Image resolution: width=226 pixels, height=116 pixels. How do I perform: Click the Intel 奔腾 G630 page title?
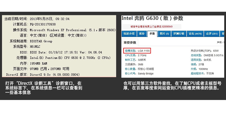[x=152, y=18]
